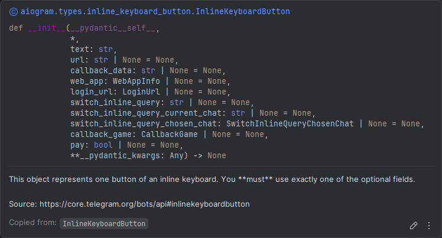Open the aiogram.types.inline_keyboard_button.InlineKeyboardButton link

click(155, 12)
